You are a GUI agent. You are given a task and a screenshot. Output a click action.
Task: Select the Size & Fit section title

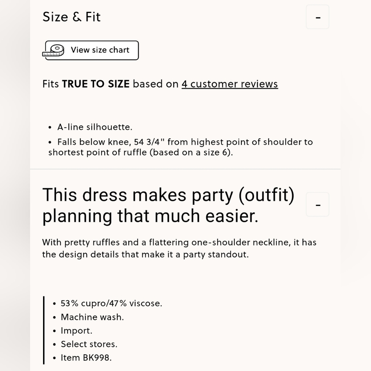pyautogui.click(x=72, y=17)
